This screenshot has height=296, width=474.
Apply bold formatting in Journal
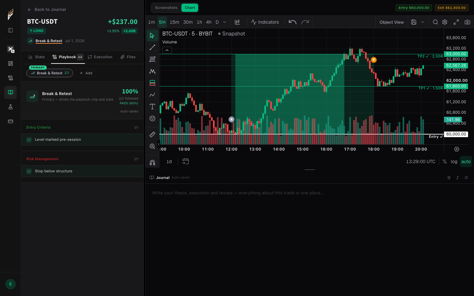(x=449, y=178)
